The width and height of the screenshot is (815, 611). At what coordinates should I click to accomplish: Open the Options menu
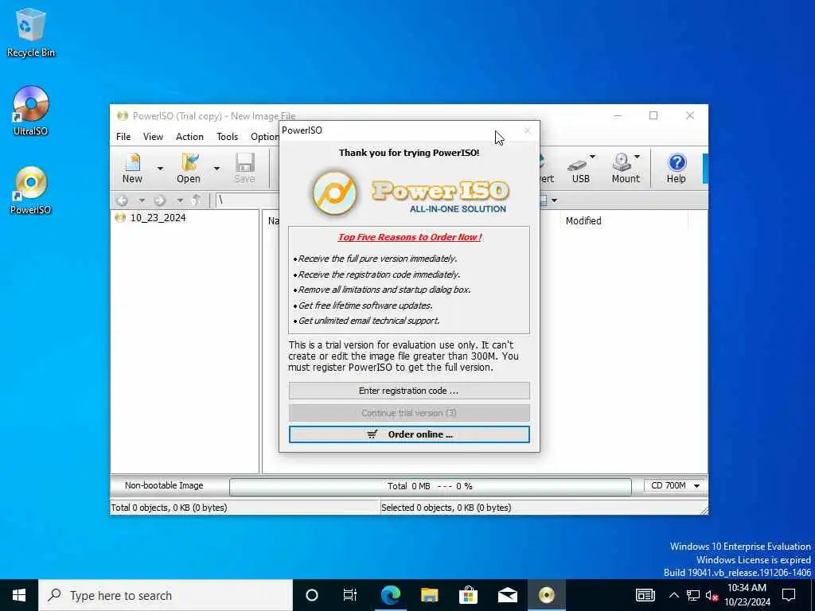(x=264, y=137)
